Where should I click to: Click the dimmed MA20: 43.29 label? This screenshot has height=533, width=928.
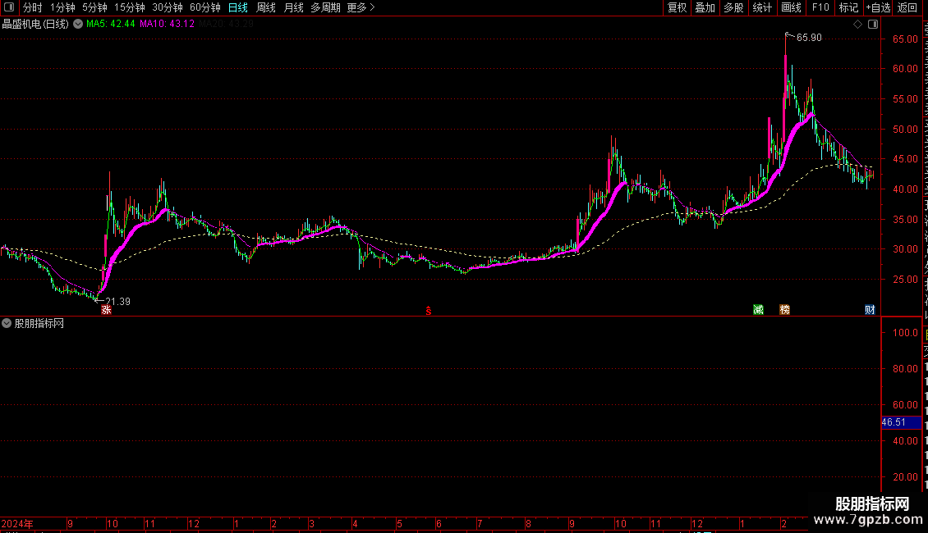coord(226,24)
